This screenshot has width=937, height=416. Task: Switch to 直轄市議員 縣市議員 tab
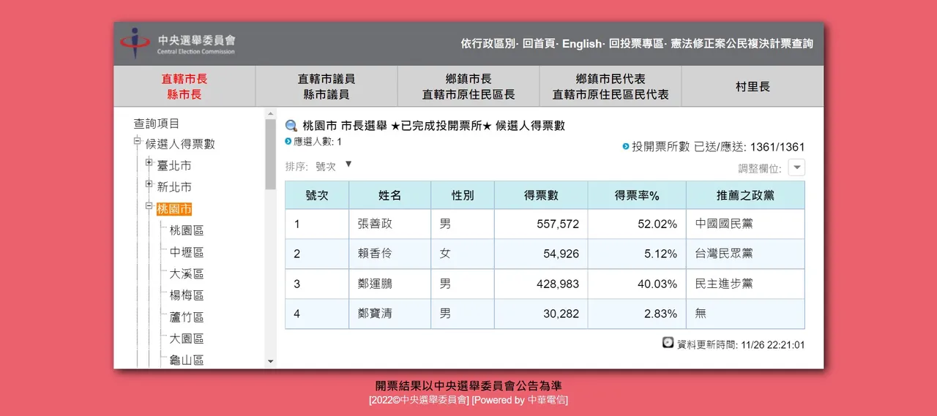click(x=326, y=86)
